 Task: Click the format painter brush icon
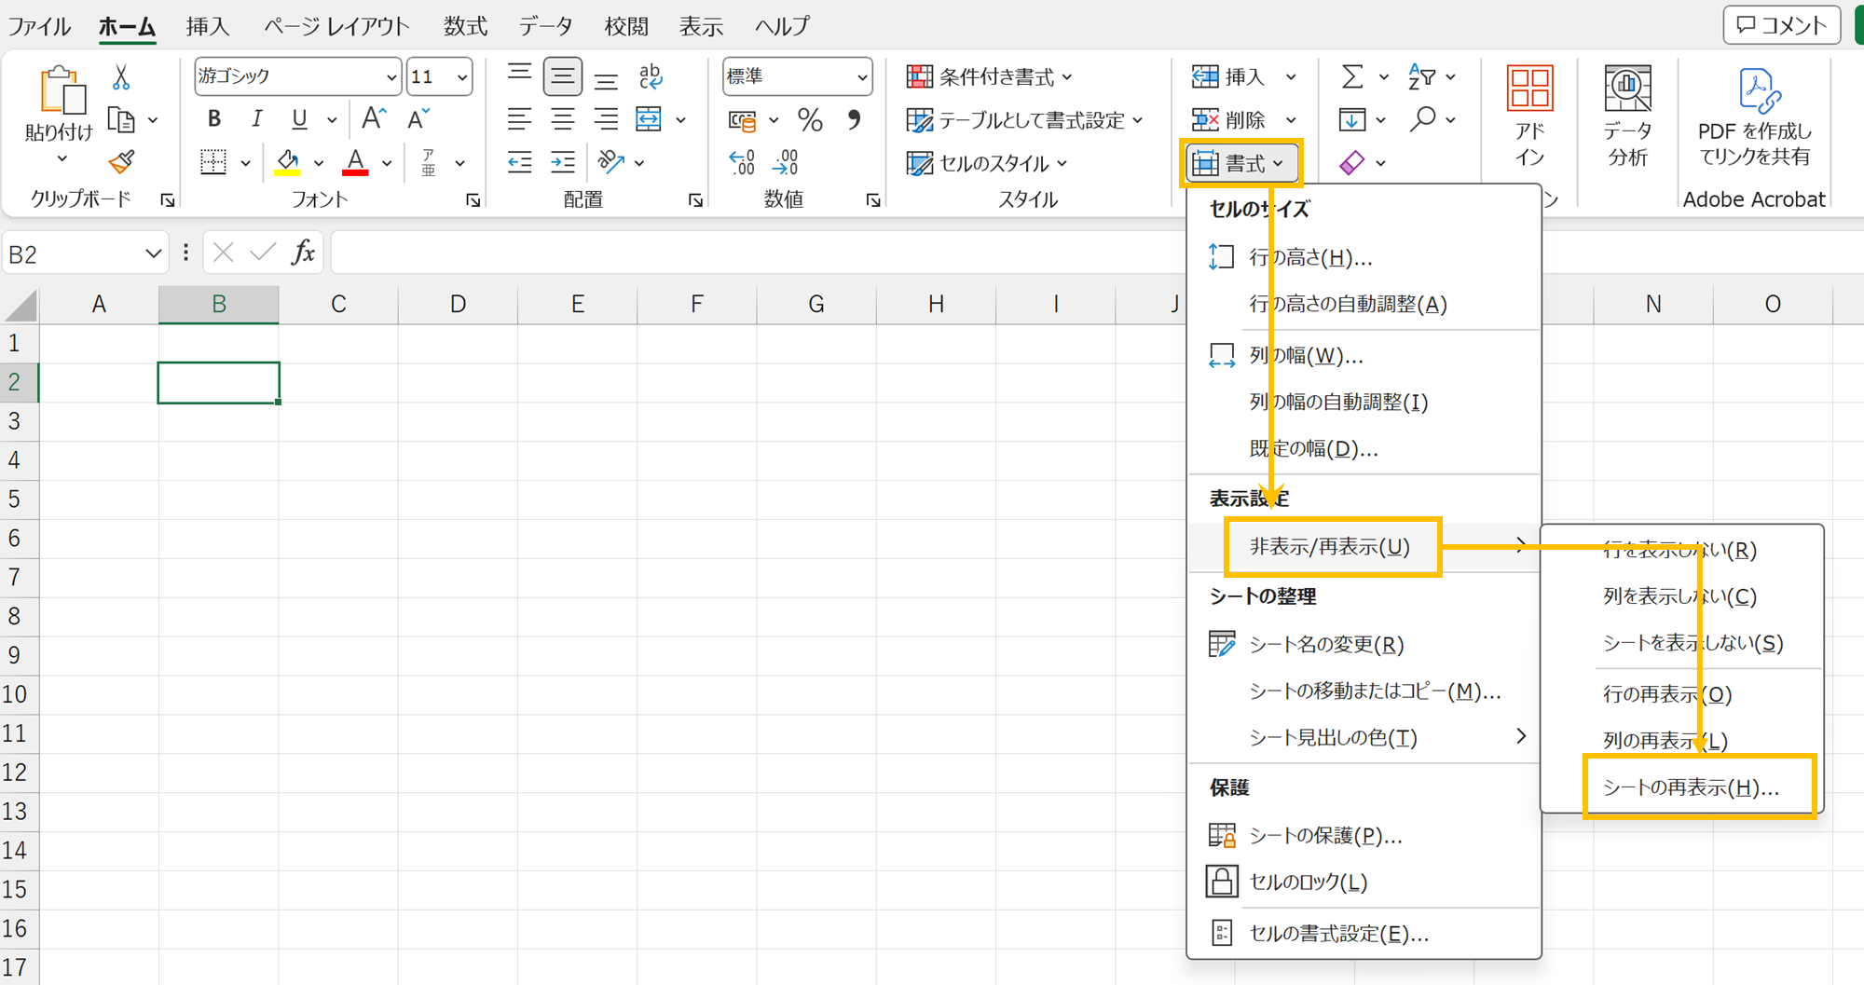pyautogui.click(x=121, y=163)
